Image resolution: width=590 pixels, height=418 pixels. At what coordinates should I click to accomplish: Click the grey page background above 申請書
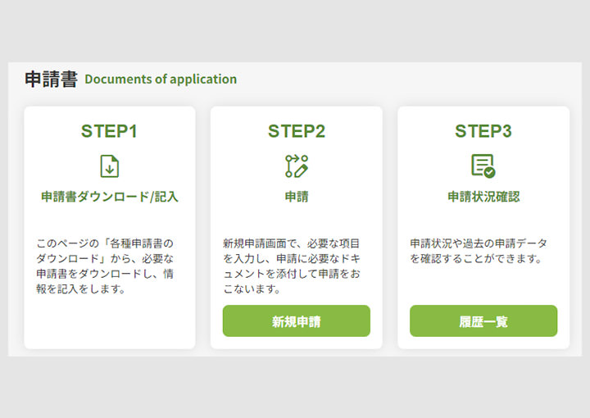(x=295, y=33)
